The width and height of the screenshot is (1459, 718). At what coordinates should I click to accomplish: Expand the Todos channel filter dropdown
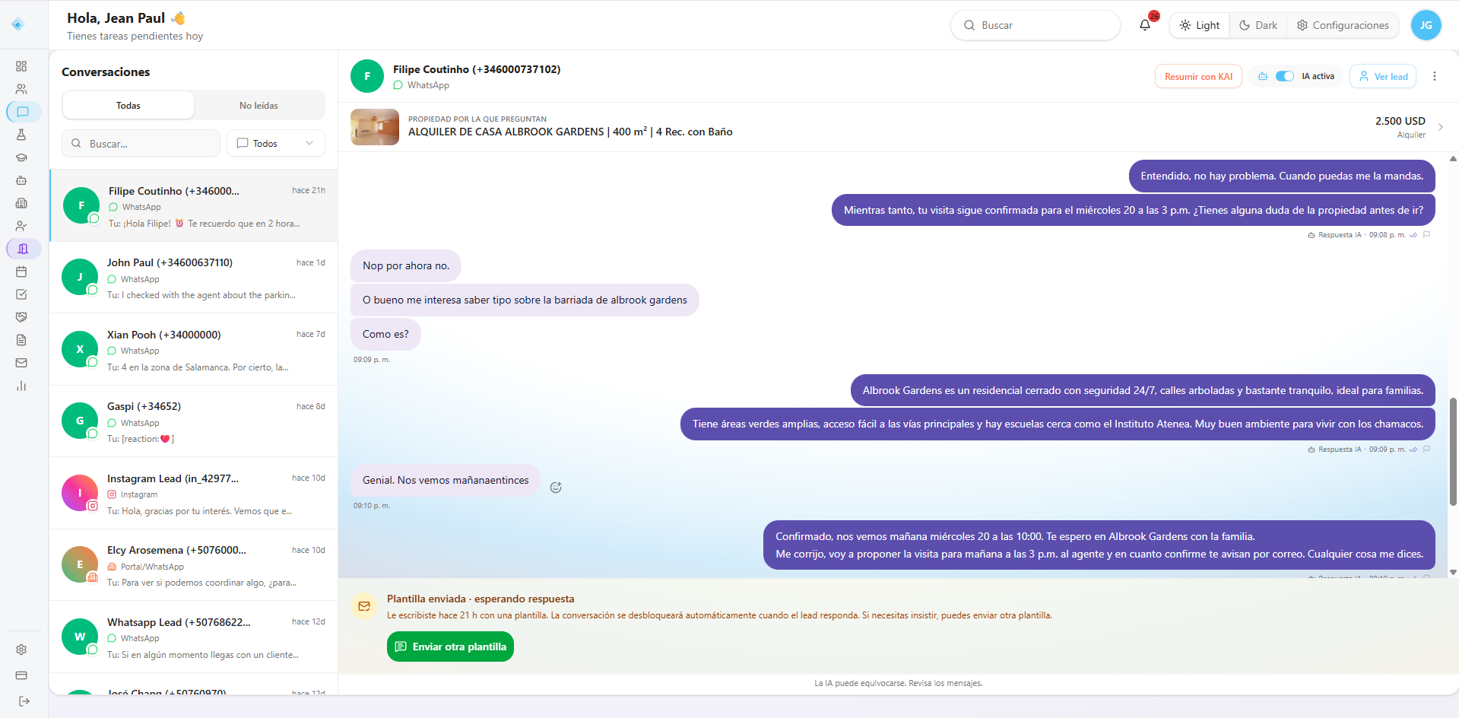point(276,143)
